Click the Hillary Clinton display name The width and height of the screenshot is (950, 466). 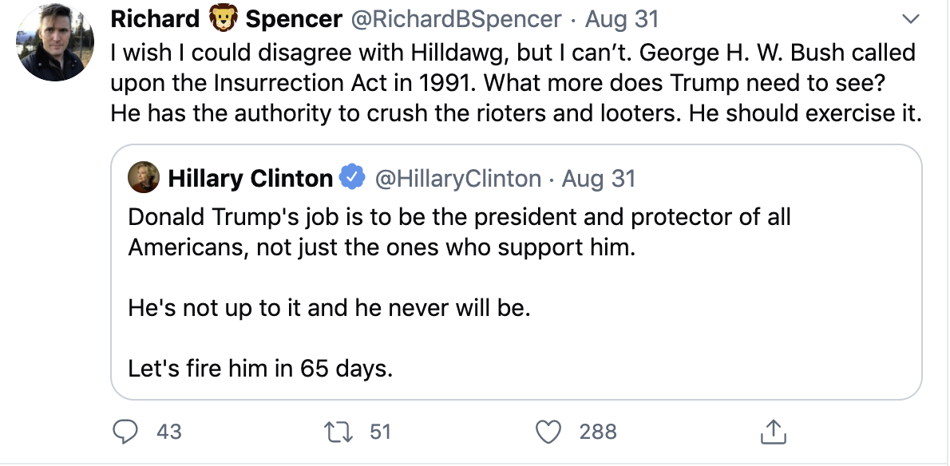[x=250, y=178]
